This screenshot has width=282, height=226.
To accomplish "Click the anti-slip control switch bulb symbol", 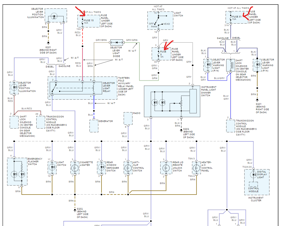I will [128, 168].
